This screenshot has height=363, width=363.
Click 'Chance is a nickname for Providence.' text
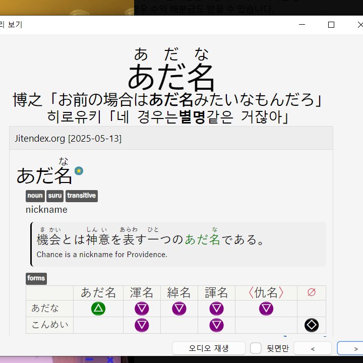[102, 255]
